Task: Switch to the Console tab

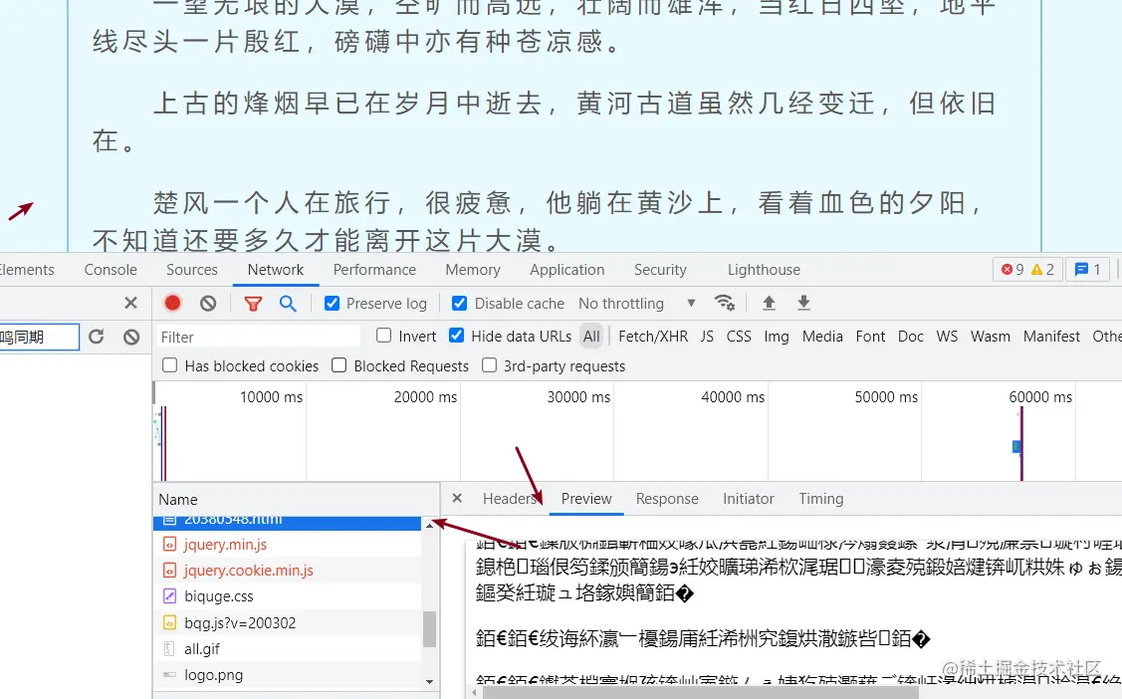Action: (111, 270)
